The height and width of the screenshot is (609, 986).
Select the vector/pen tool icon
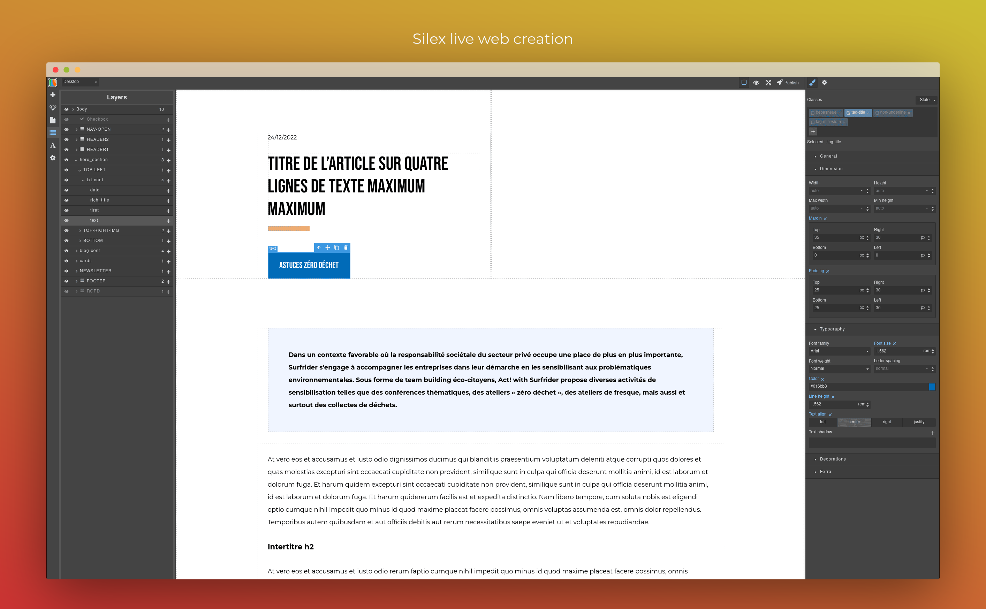812,83
